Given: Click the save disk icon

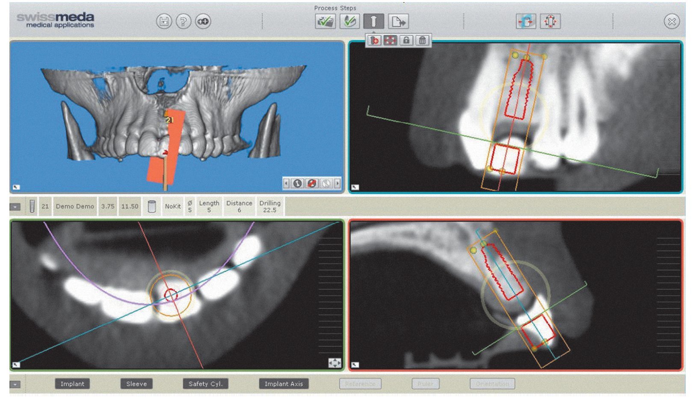Looking at the screenshot, I should [164, 21].
